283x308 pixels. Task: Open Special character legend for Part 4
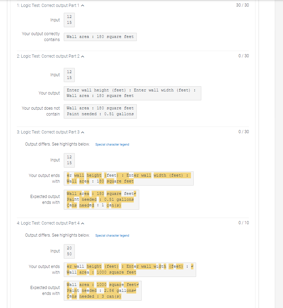pos(112,235)
